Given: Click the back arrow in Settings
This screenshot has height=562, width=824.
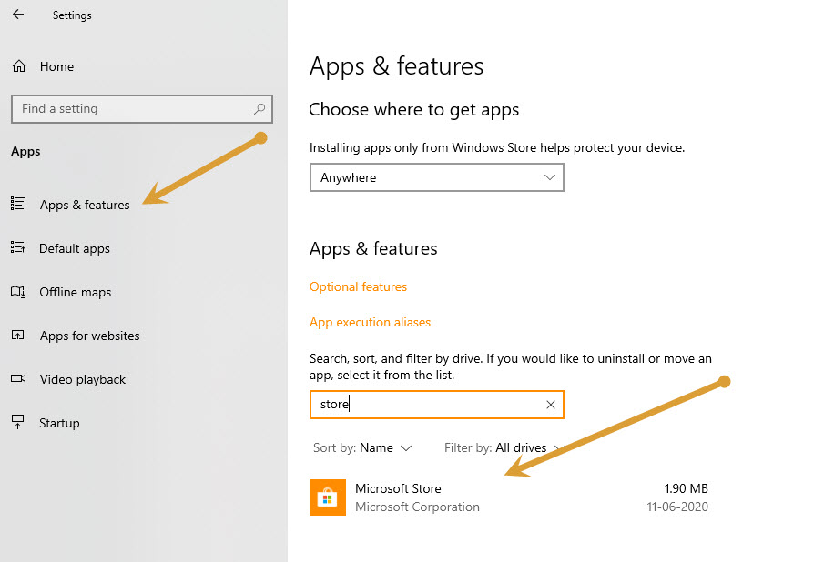Looking at the screenshot, I should point(18,15).
